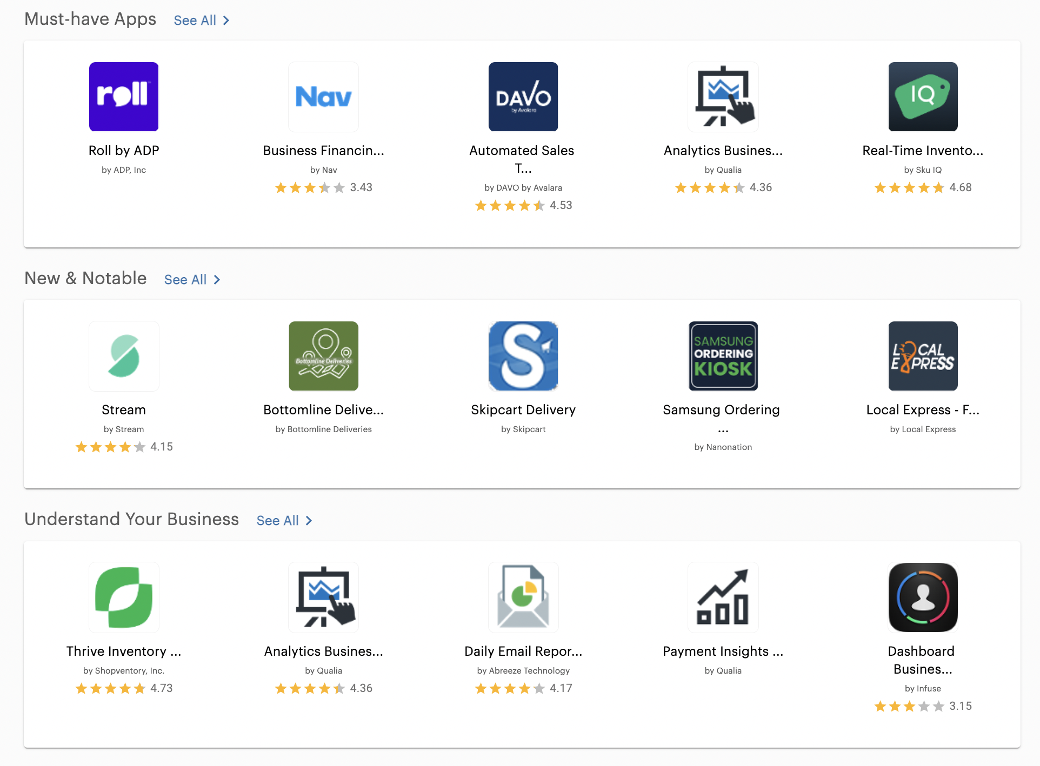Select the Payment Insights chart icon
Image resolution: width=1040 pixels, height=766 pixels.
click(723, 597)
